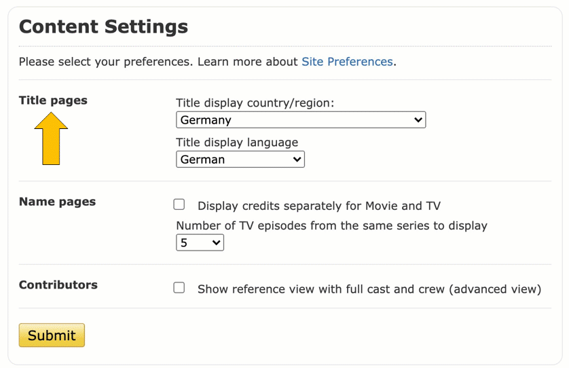The height and width of the screenshot is (368, 569).
Task: Click 'Show reference view with full cast and crew' label
Action: tap(369, 289)
